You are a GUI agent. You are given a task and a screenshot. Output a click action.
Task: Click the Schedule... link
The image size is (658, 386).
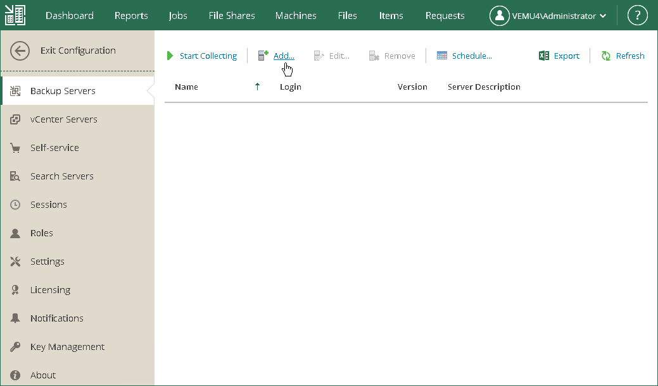[x=472, y=56]
